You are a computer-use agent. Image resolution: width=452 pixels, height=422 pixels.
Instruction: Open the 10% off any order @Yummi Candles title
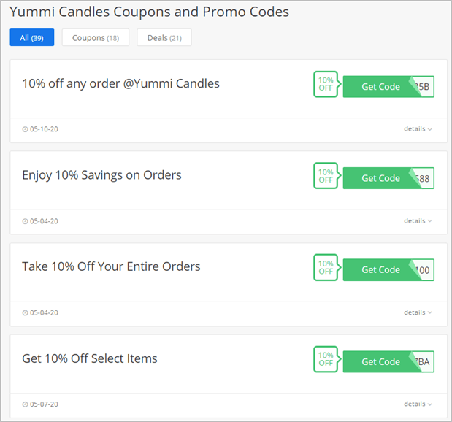(x=120, y=83)
